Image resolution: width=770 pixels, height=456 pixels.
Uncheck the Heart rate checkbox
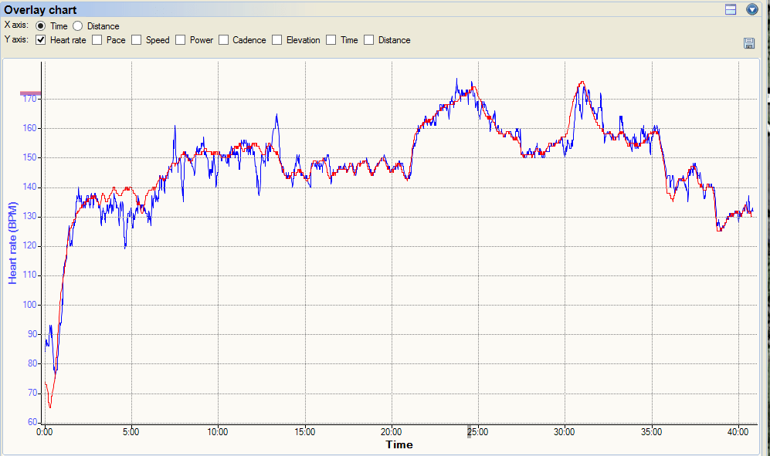coord(41,40)
